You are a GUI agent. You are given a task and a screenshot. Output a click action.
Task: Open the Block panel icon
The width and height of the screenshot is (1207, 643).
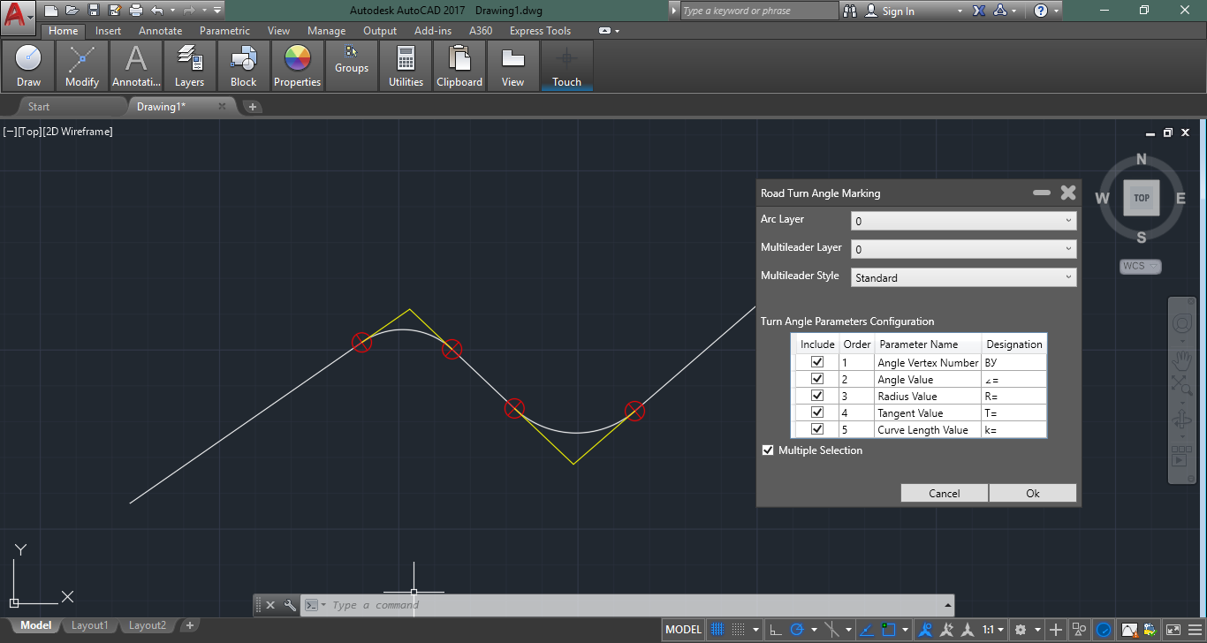pyautogui.click(x=243, y=65)
